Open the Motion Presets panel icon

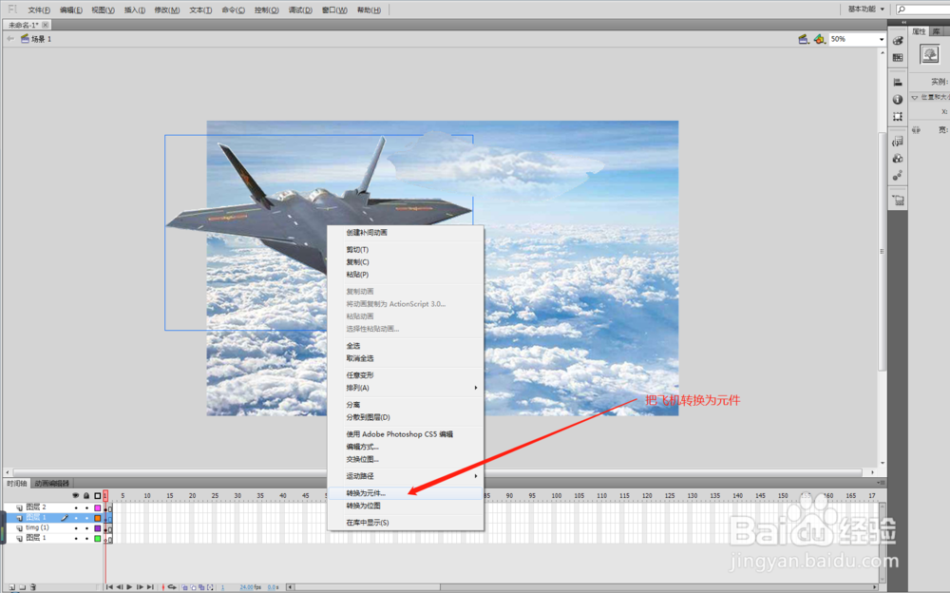[x=898, y=176]
